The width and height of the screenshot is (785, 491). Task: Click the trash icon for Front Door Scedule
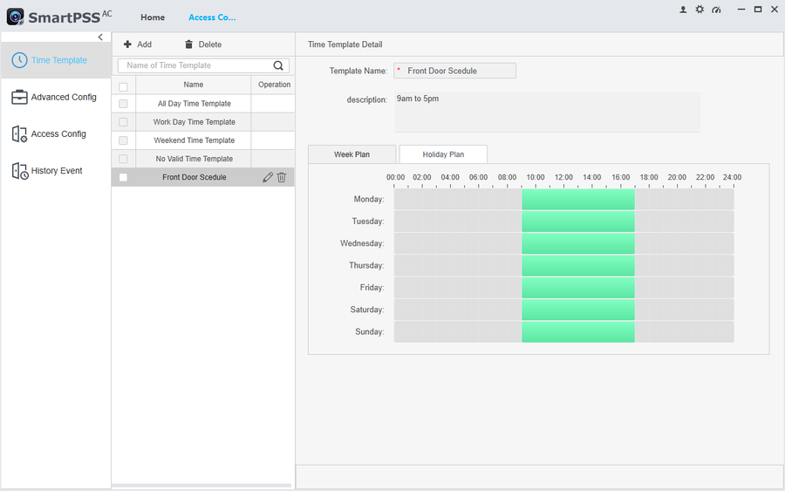coord(282,177)
